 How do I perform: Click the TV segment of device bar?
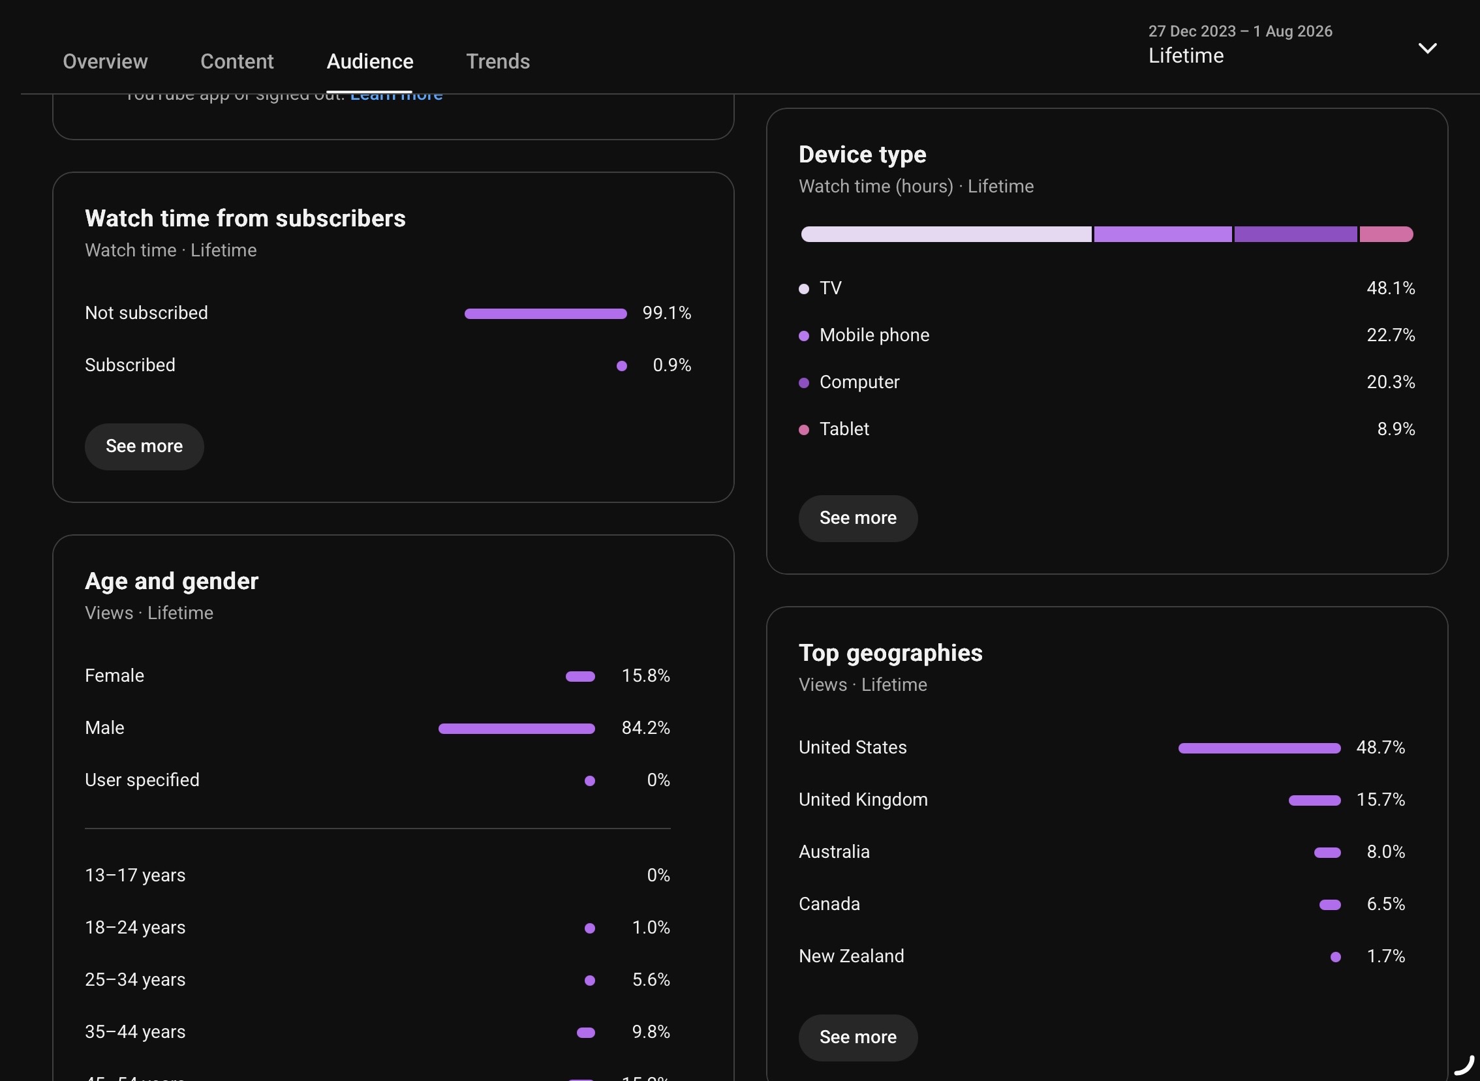[946, 234]
